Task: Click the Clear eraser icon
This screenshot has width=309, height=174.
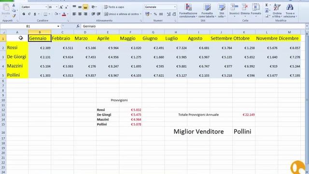Action: click(267, 16)
